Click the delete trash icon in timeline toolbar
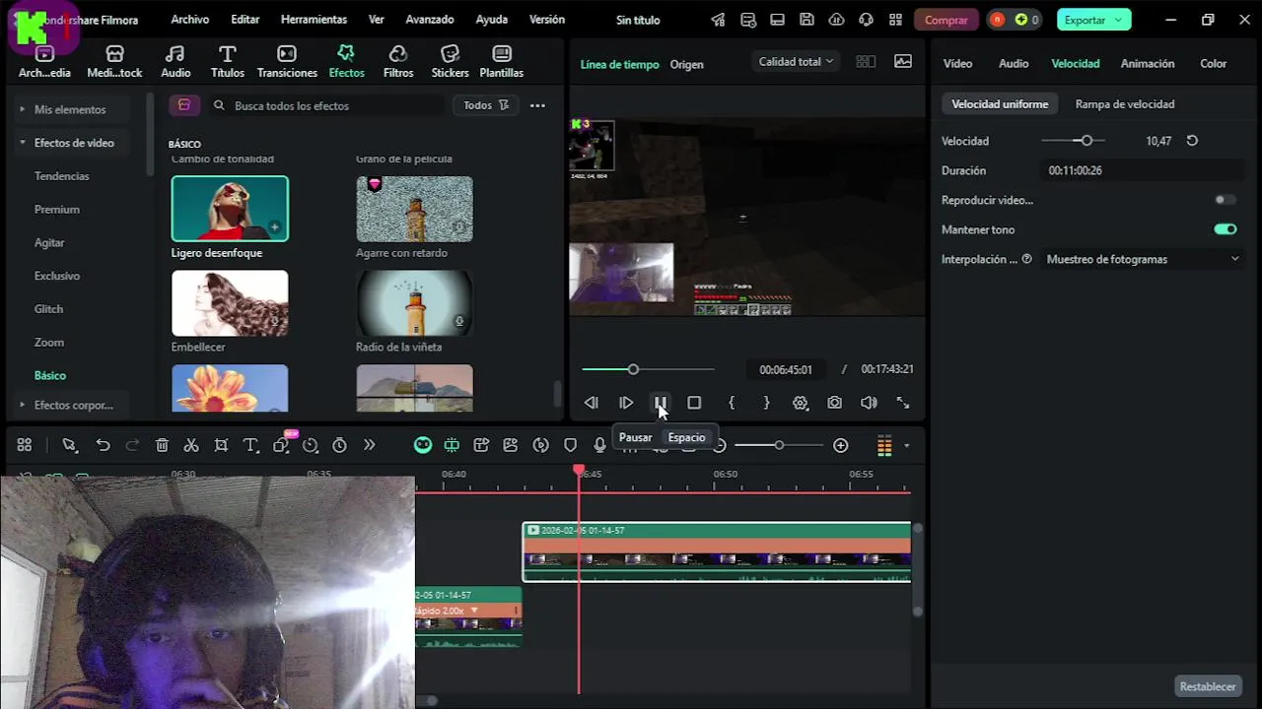1262x709 pixels. pyautogui.click(x=162, y=446)
